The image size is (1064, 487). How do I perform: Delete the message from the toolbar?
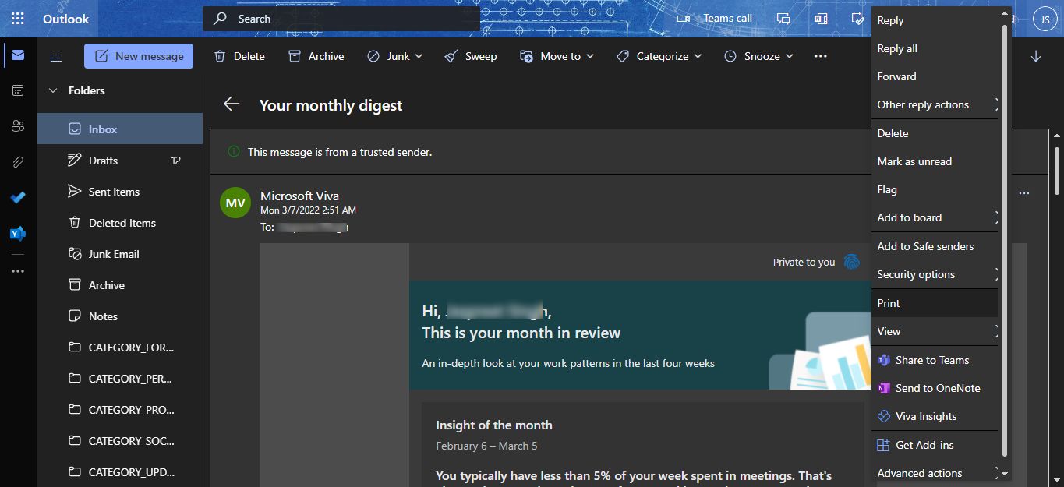point(239,56)
